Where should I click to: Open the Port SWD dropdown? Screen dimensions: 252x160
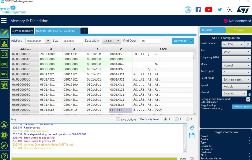click(x=236, y=52)
